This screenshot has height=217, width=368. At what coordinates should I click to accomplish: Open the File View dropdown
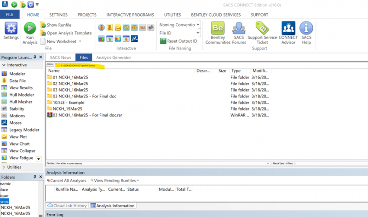(268, 163)
